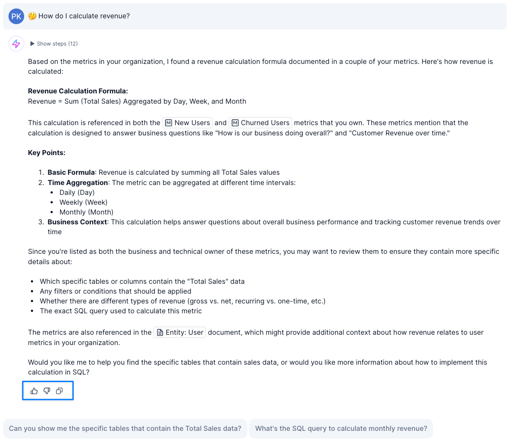Viewport: 509px width, 442px height.
Task: Click the lightning bolt assistant icon
Action: [x=16, y=44]
